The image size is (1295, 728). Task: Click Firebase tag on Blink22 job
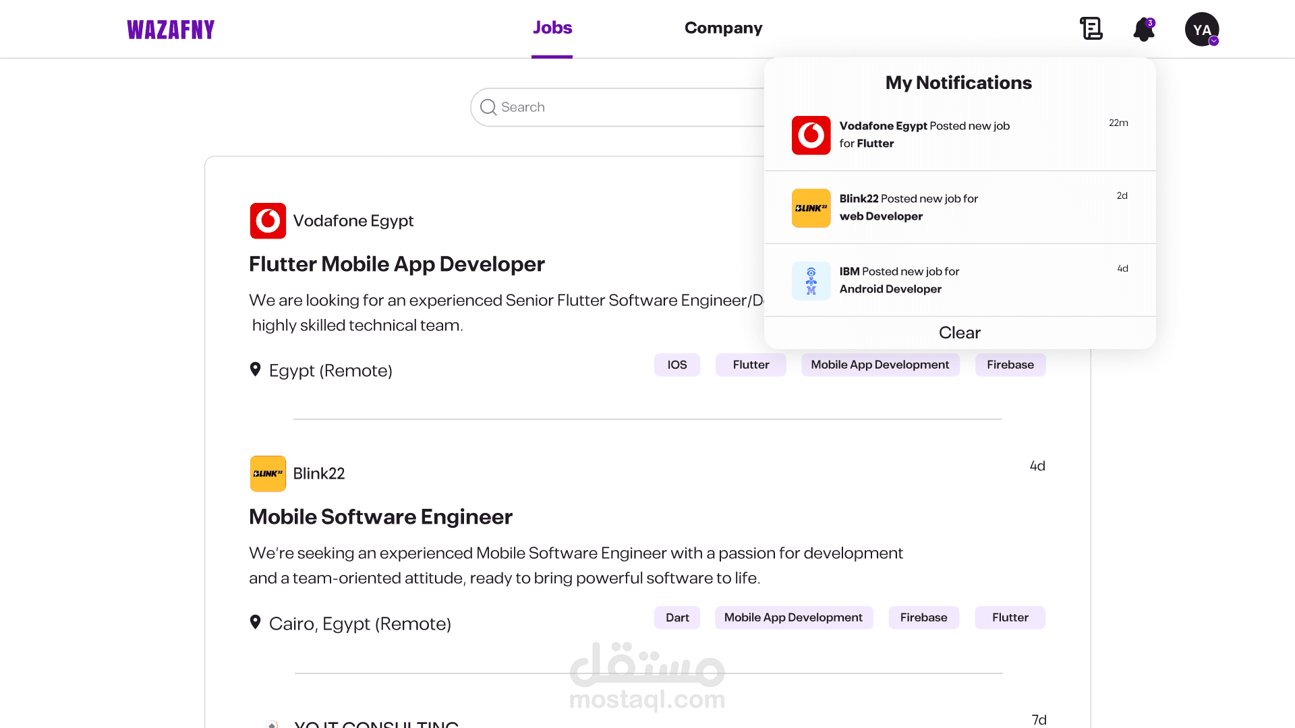pos(923,617)
